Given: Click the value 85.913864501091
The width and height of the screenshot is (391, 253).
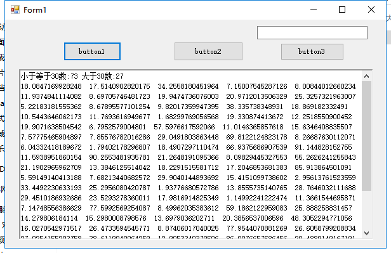Looking at the screenshot, I should coord(323,167).
